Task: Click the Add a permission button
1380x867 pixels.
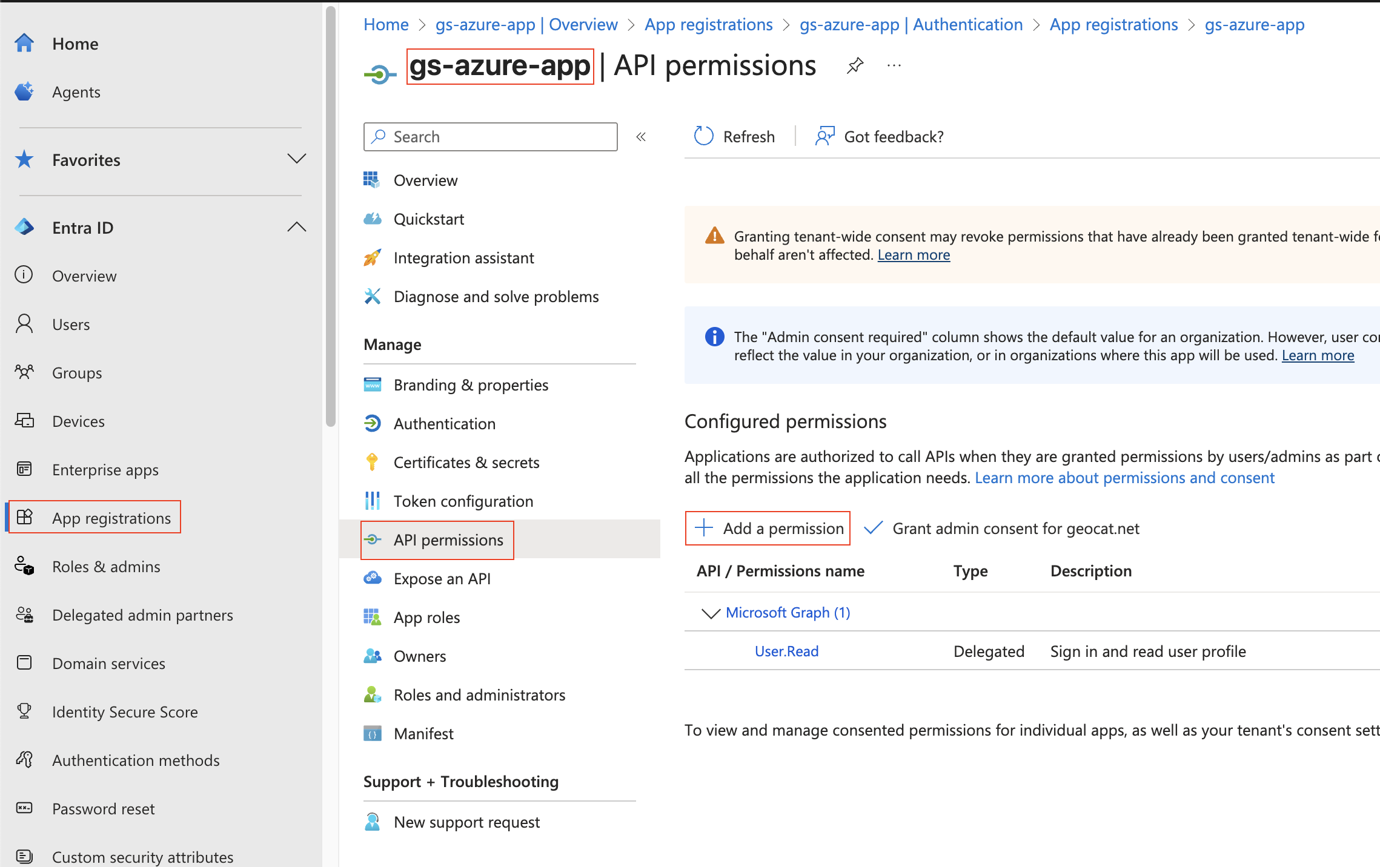Action: pos(768,528)
